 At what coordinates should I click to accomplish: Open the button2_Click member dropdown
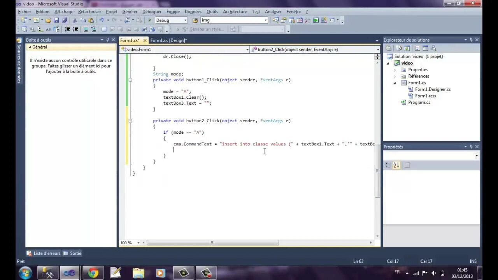378,50
